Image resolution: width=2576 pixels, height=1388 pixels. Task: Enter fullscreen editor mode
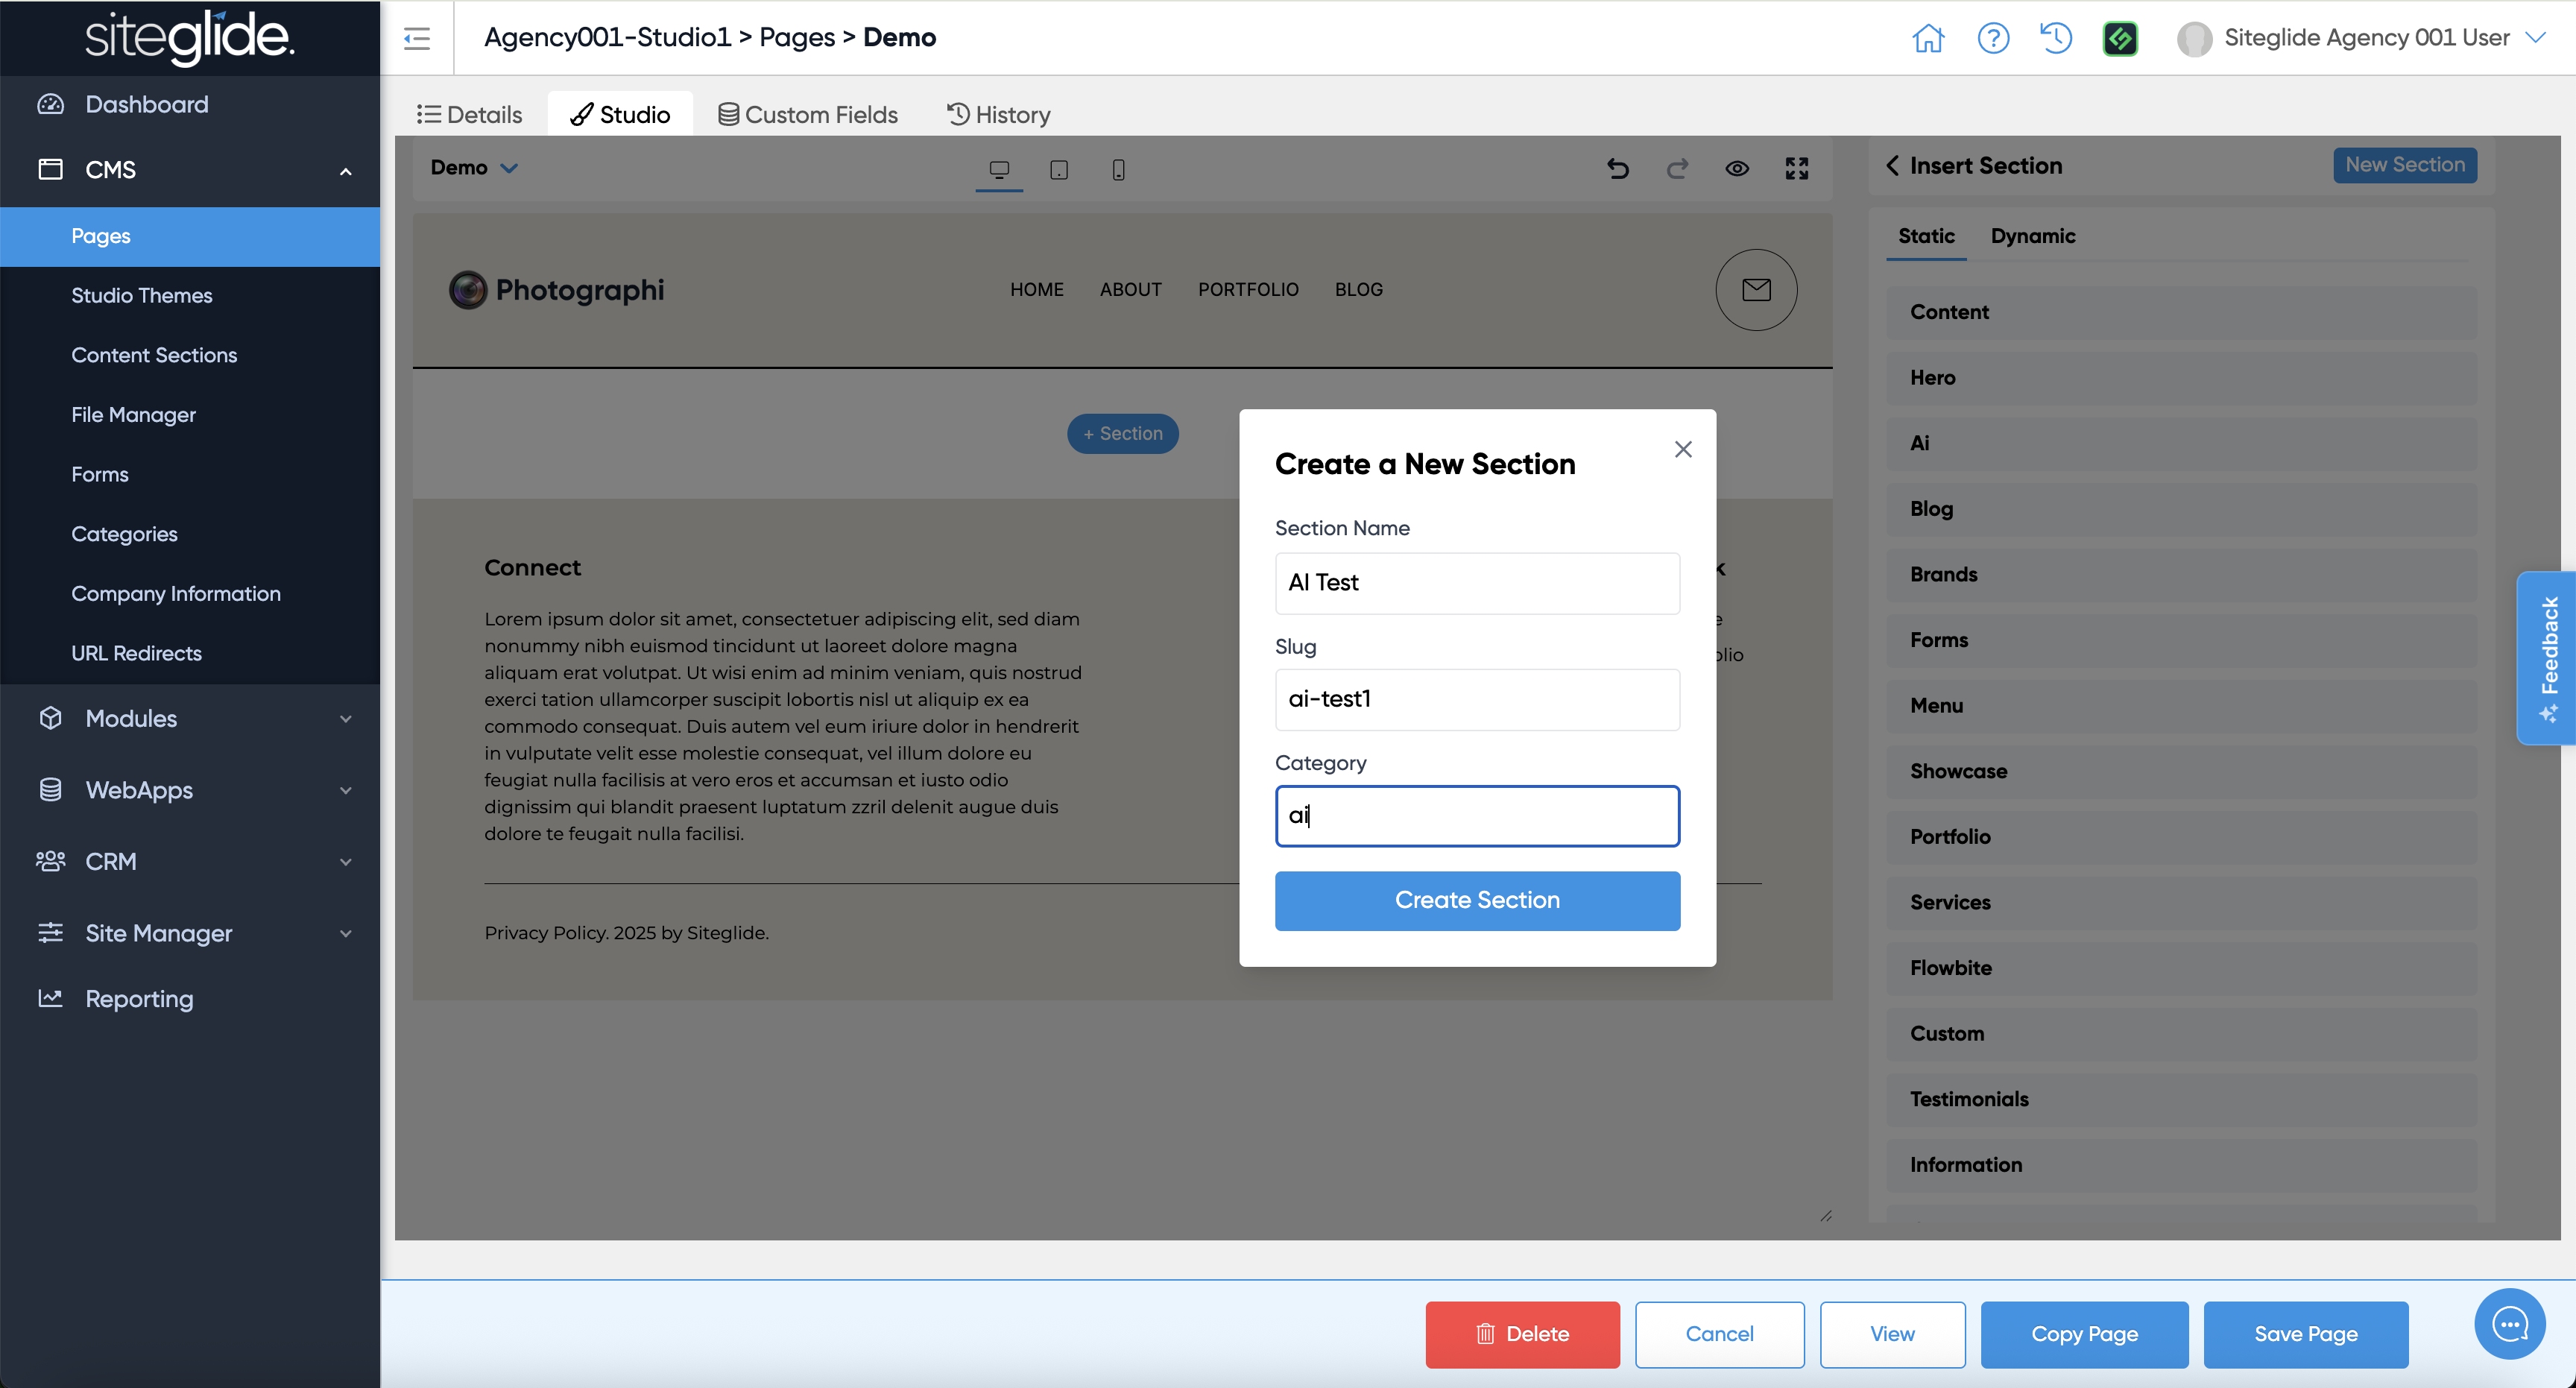pyautogui.click(x=1796, y=169)
